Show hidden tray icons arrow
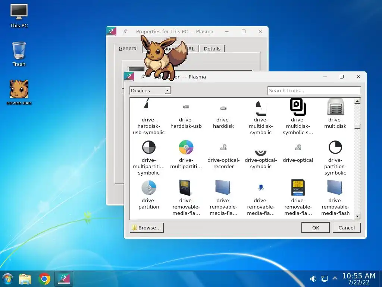Viewport: 382px width, 287px height. [x=335, y=278]
